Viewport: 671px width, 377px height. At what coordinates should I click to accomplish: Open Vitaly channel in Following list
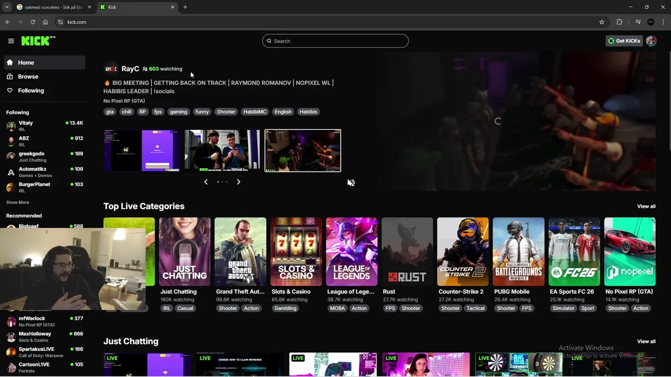pos(45,126)
